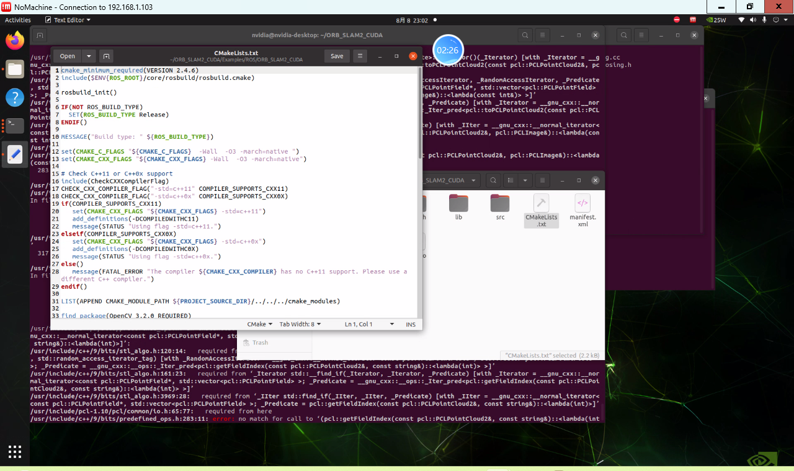Screen dimensions: 794x471
Task: Switch to Terminal via dock icon
Action: click(x=15, y=126)
